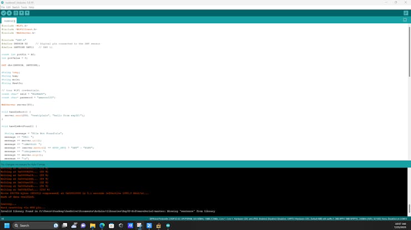Click the Invalid library found console message
Viewport: 411px width, 230px height.
tap(108, 211)
